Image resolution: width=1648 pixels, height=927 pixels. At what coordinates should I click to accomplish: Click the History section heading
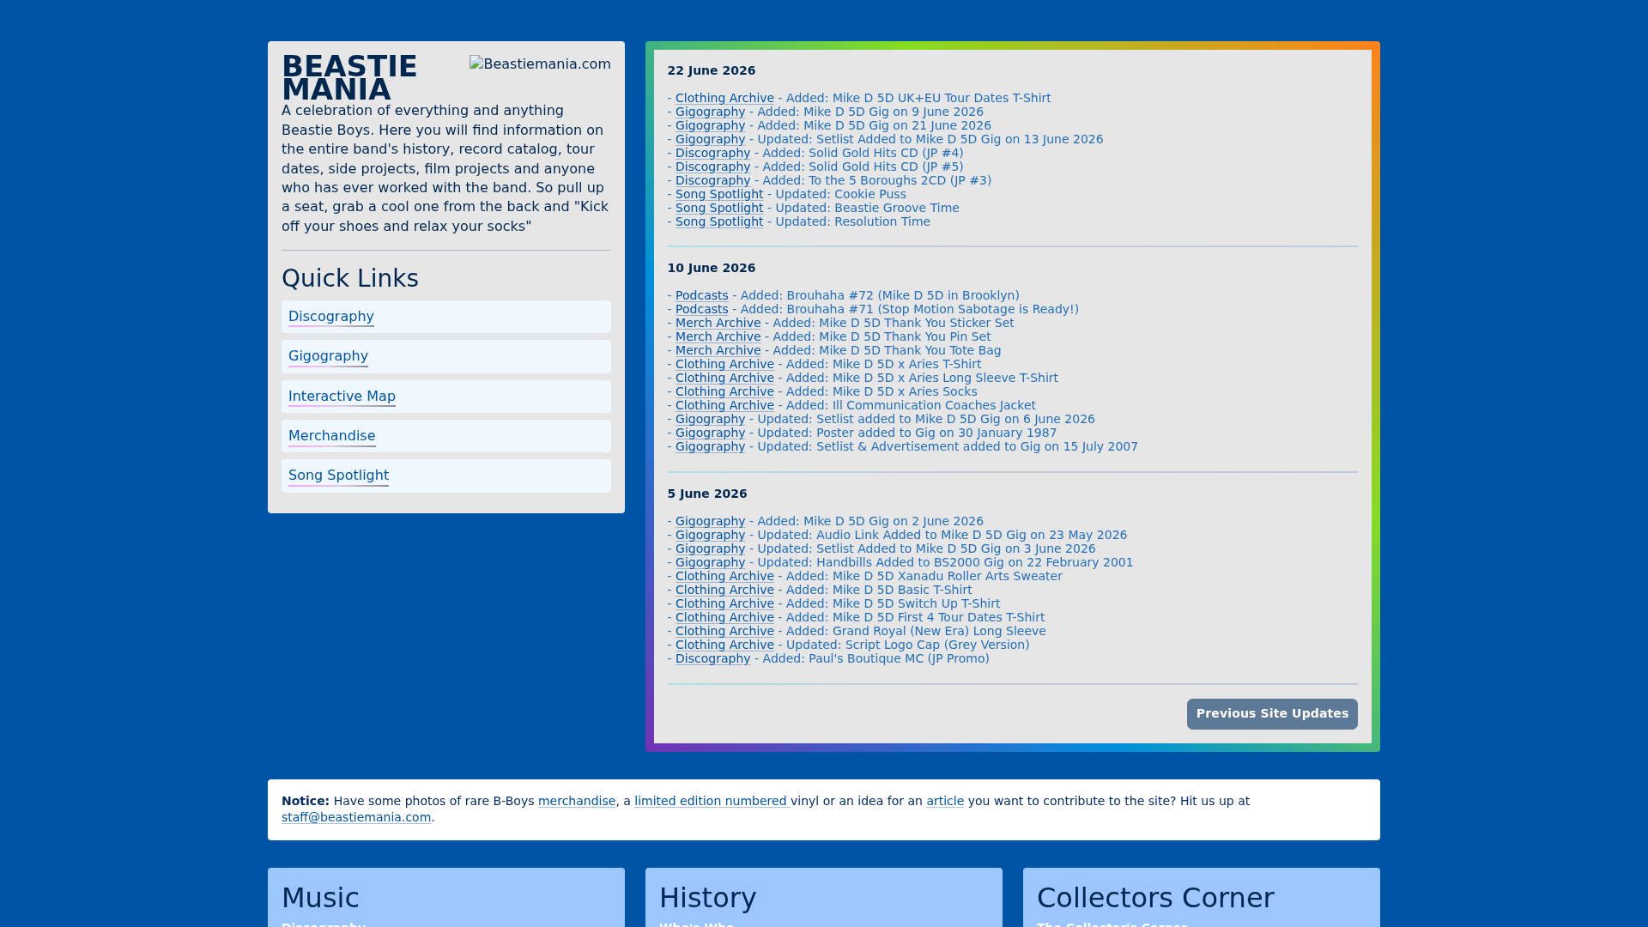click(708, 898)
